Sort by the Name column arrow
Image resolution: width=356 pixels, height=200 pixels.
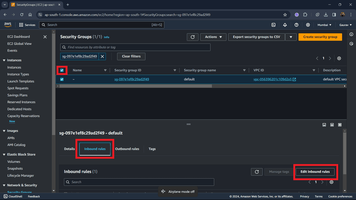click(x=105, y=70)
